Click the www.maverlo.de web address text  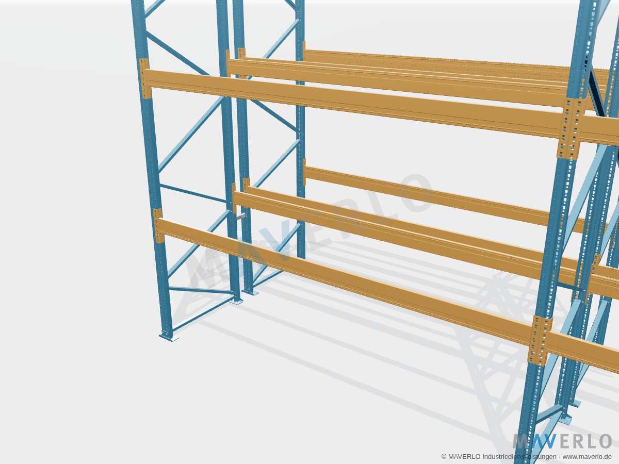click(587, 457)
